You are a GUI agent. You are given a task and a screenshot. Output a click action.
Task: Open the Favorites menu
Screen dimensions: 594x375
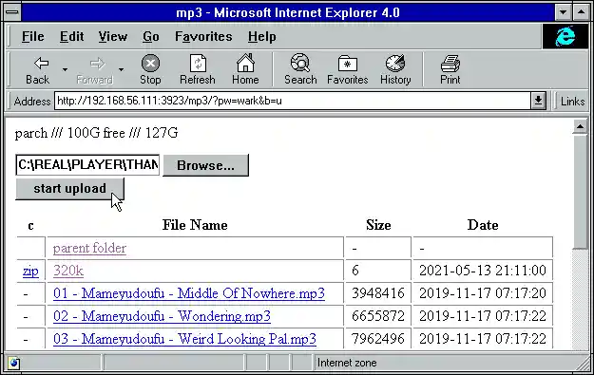[x=203, y=37]
